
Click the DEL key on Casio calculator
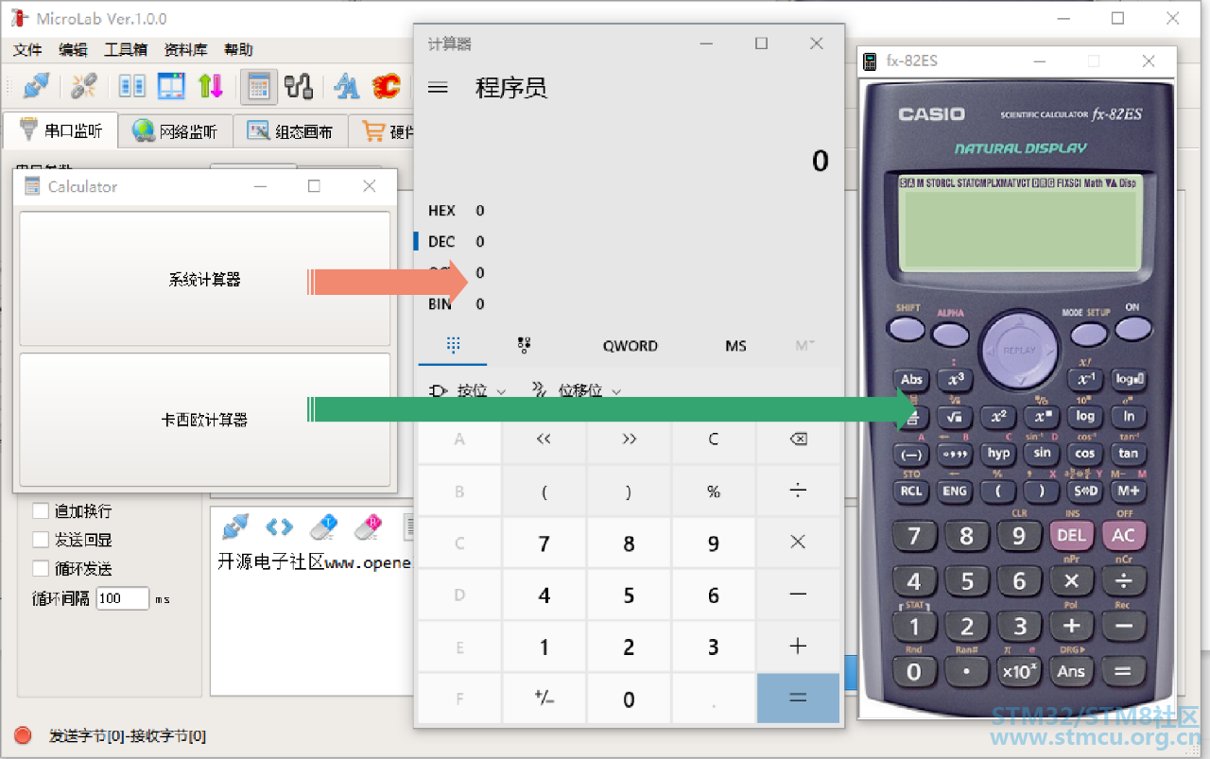[x=1071, y=535]
